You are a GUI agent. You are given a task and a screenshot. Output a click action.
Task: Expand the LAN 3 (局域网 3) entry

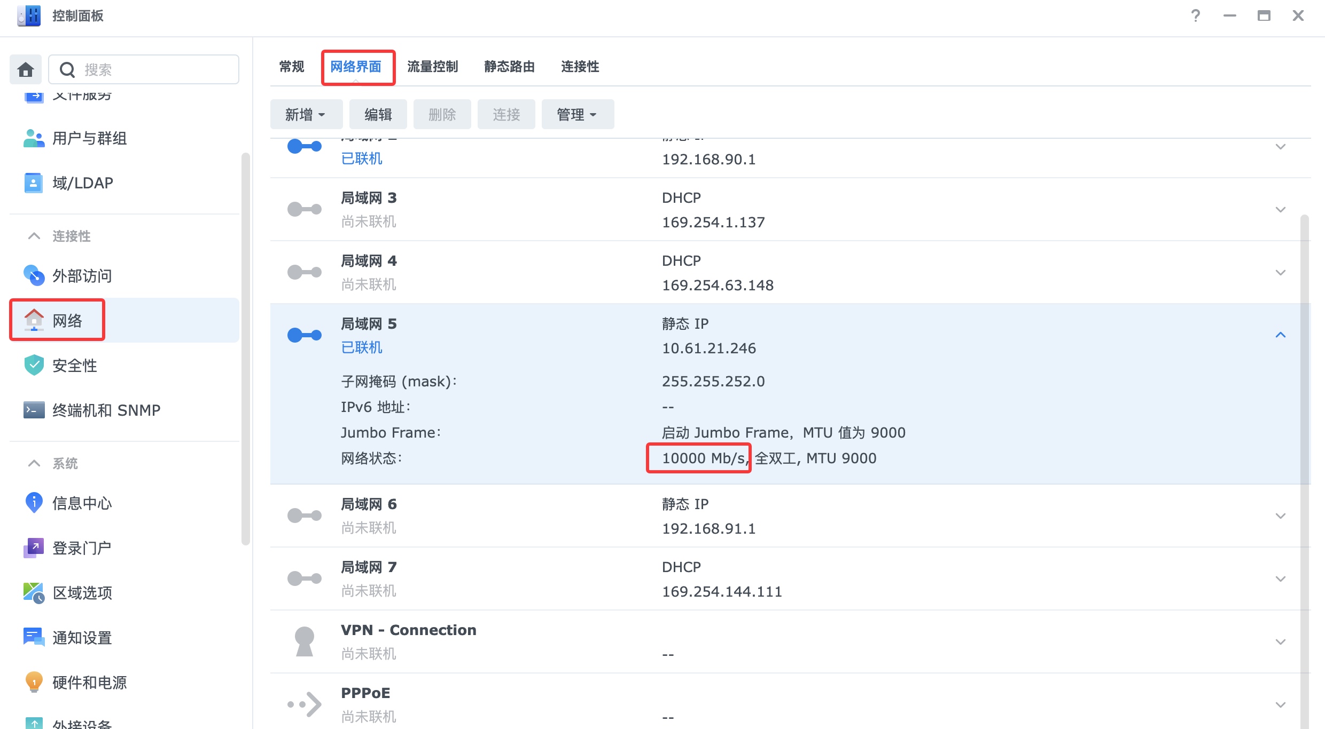[1280, 210]
